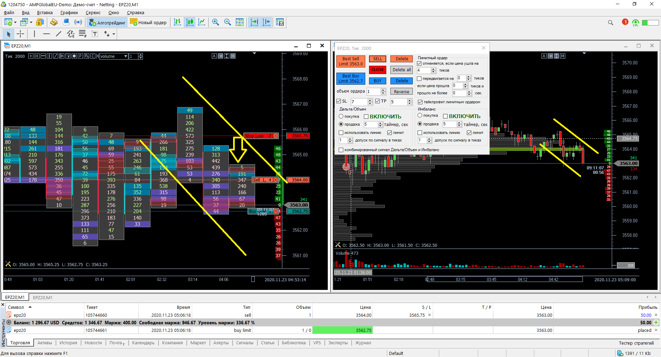Viewport: 661px width, 357px height.
Task: Select 'продажа' radio in Имбаланс group
Action: [420, 124]
